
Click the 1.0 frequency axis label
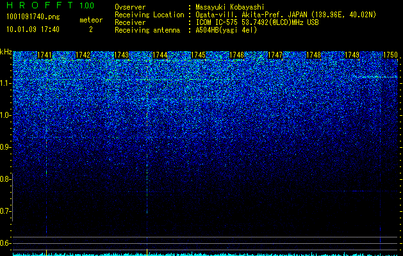6,115
